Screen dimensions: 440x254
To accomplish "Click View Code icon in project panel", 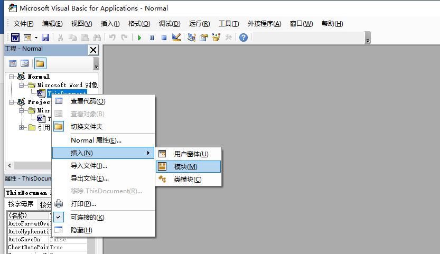I will click(x=13, y=63).
